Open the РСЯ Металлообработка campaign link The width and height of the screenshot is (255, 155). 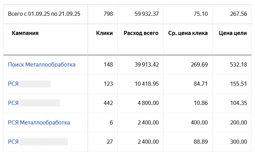click(39, 122)
